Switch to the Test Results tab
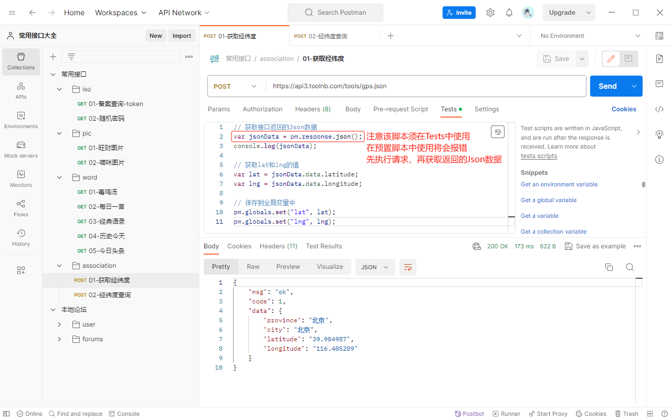This screenshot has height=420, width=672. point(324,246)
